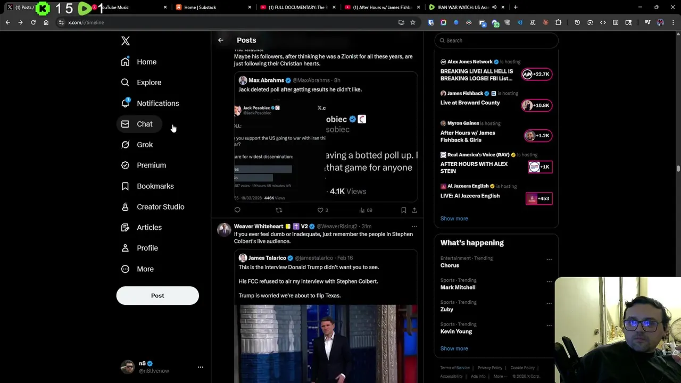681x383 pixels.
Task: Bookmark the Max Abrams quote post
Action: pyautogui.click(x=403, y=210)
